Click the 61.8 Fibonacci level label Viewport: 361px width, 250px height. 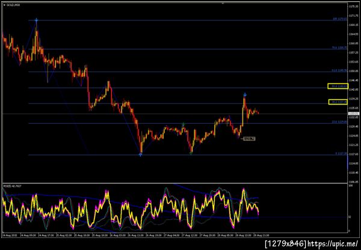339,70
